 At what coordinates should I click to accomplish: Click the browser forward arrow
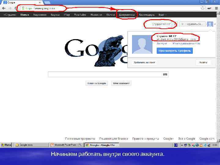10,8
